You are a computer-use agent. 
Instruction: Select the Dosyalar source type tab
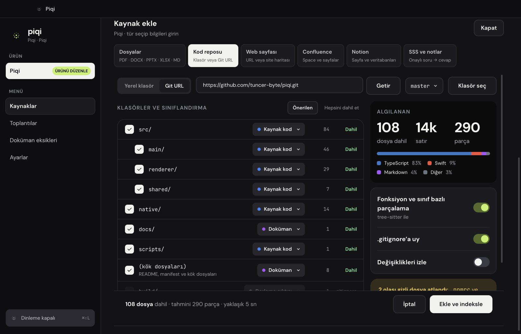(x=149, y=56)
